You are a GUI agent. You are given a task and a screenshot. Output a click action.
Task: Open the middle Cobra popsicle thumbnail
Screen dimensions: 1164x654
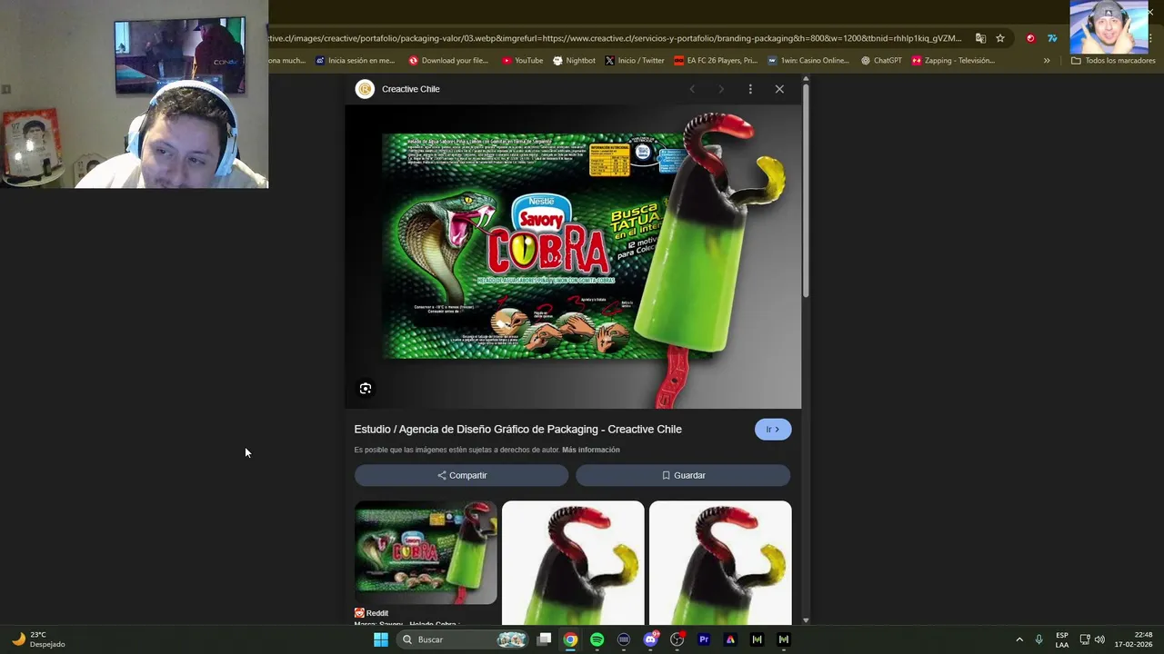(x=573, y=562)
